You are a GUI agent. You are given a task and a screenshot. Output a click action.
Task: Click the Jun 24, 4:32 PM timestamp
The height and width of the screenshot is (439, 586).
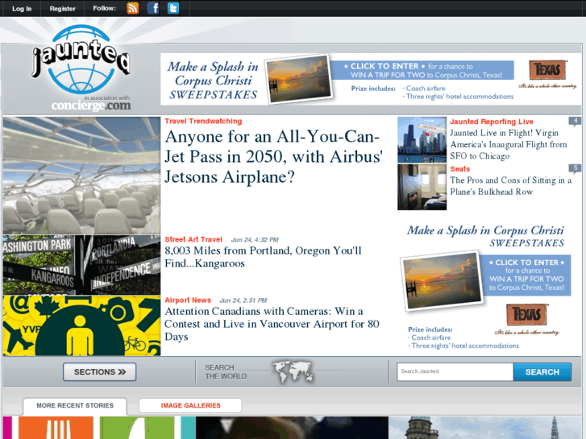pos(255,240)
